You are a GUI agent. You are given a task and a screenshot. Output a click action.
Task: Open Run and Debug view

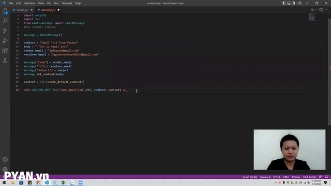point(5,41)
